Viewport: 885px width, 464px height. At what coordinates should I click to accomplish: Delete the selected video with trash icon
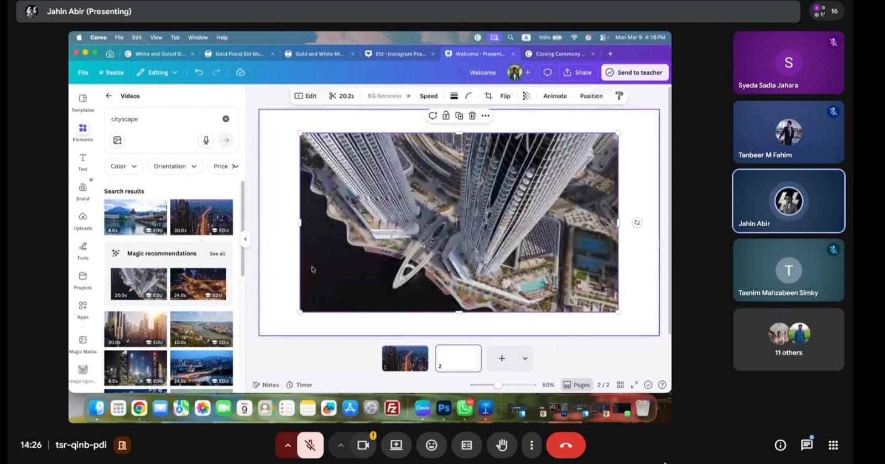(x=472, y=116)
